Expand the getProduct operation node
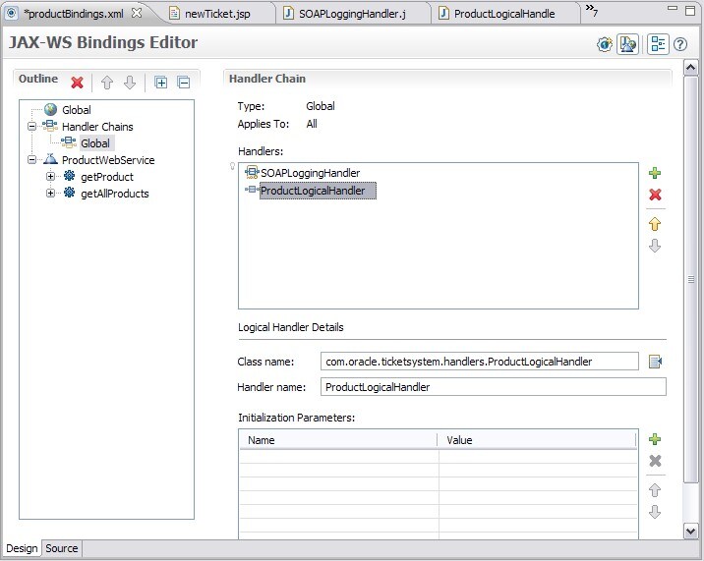Viewport: 704px width, 561px height. coord(50,177)
